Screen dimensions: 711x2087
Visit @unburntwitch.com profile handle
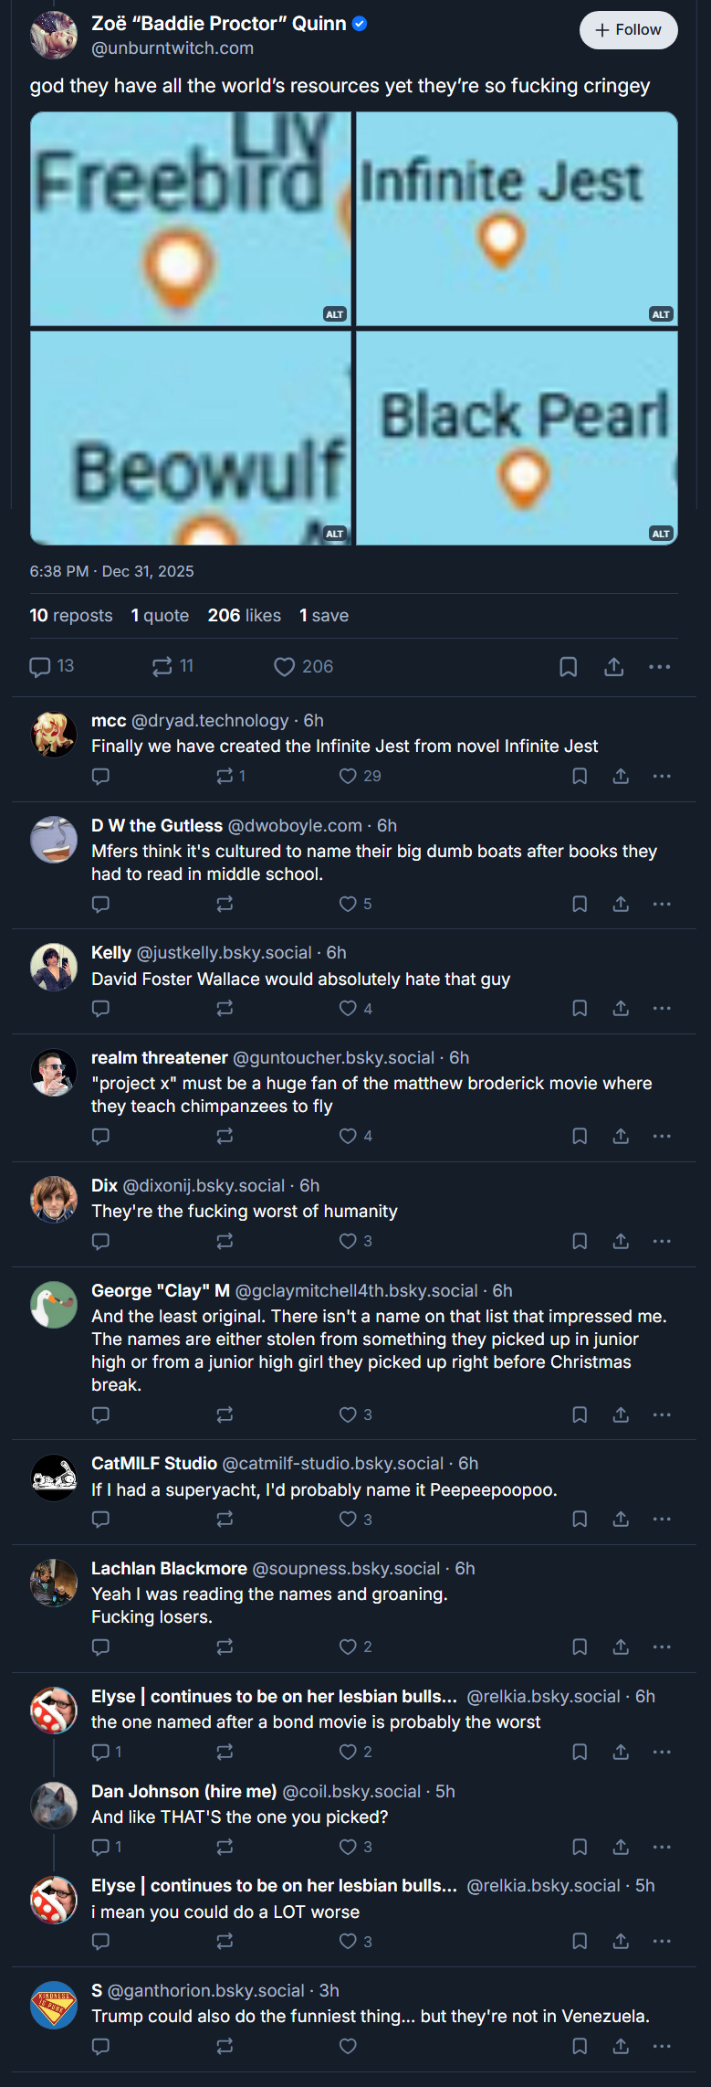tap(173, 48)
